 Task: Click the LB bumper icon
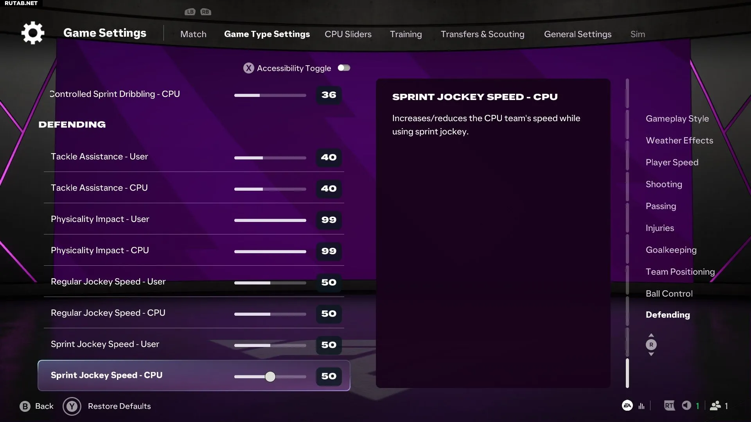click(190, 12)
